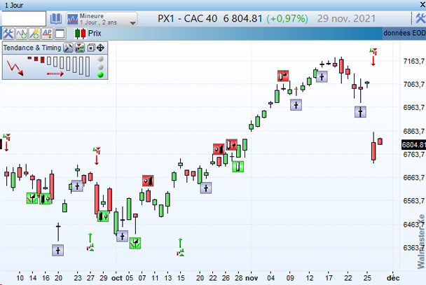
Task: Click the red sell signal above the 27 September candle
Action: (x=97, y=155)
